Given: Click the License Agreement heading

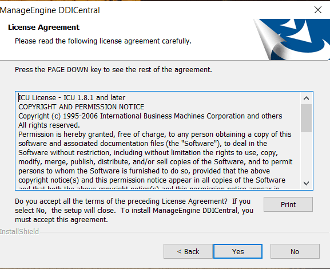Looking at the screenshot, I should [x=44, y=27].
